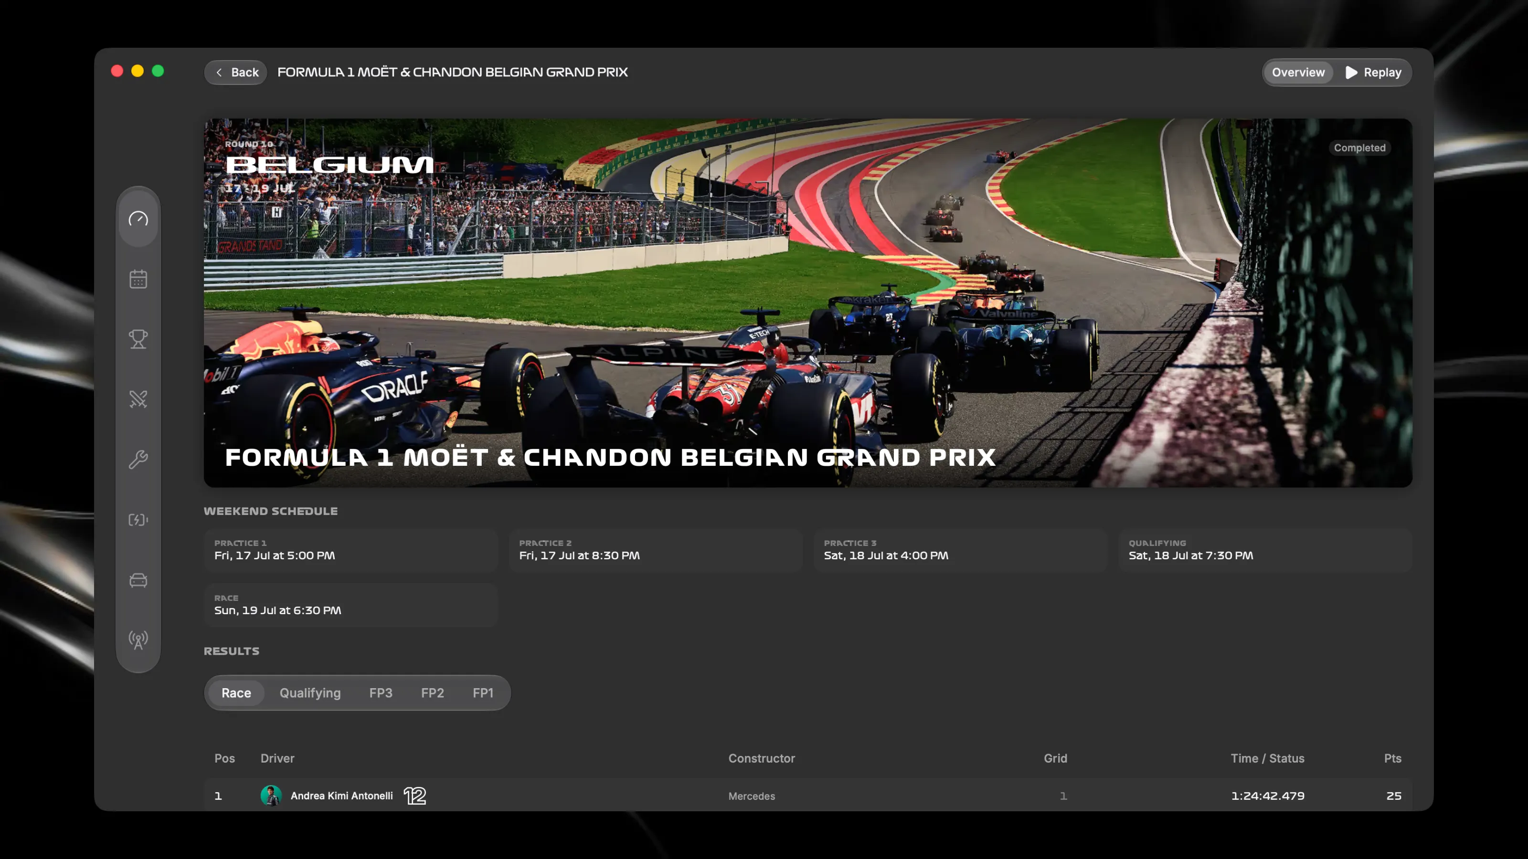Switch to the FP3 results tab
The width and height of the screenshot is (1528, 859).
[x=381, y=692]
